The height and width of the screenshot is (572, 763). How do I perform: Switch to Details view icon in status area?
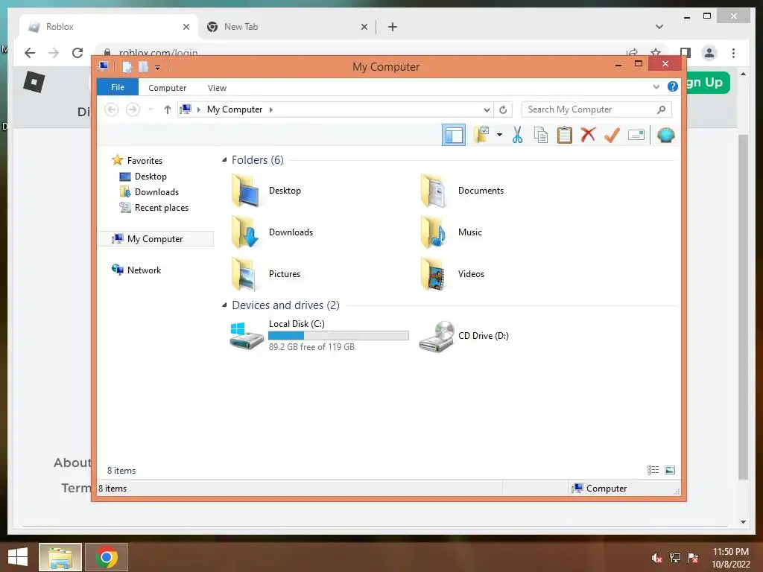coord(653,469)
